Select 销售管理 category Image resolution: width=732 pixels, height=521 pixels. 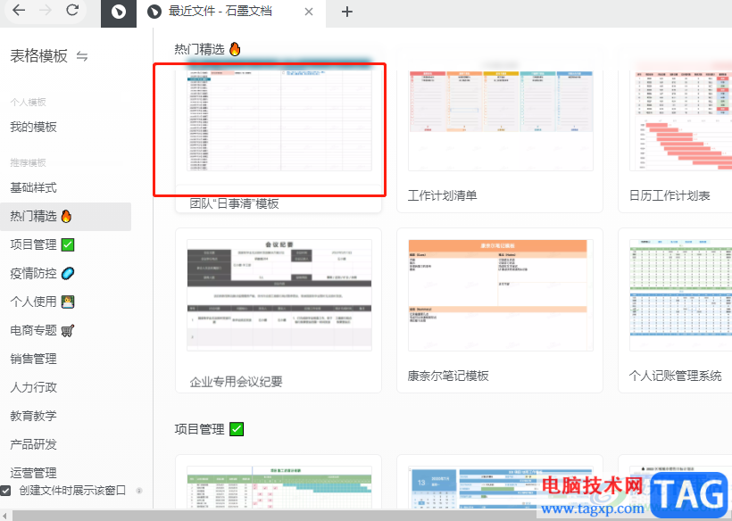click(x=34, y=359)
